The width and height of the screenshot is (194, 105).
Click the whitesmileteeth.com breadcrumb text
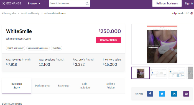(x=55, y=14)
